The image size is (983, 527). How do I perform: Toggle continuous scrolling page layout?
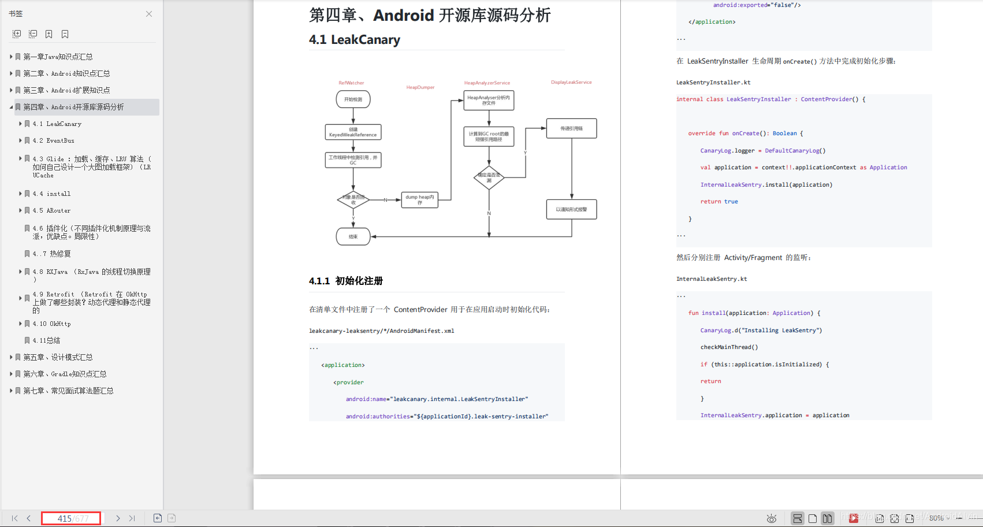click(x=797, y=518)
